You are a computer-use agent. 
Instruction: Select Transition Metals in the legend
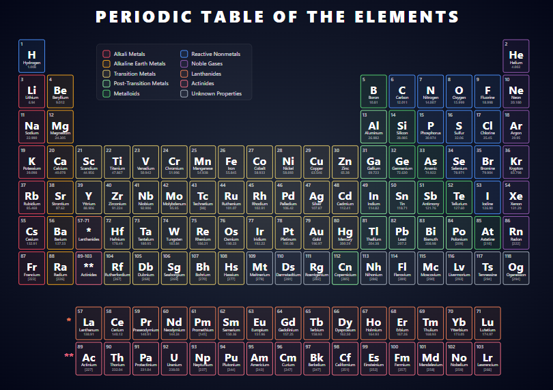point(134,74)
